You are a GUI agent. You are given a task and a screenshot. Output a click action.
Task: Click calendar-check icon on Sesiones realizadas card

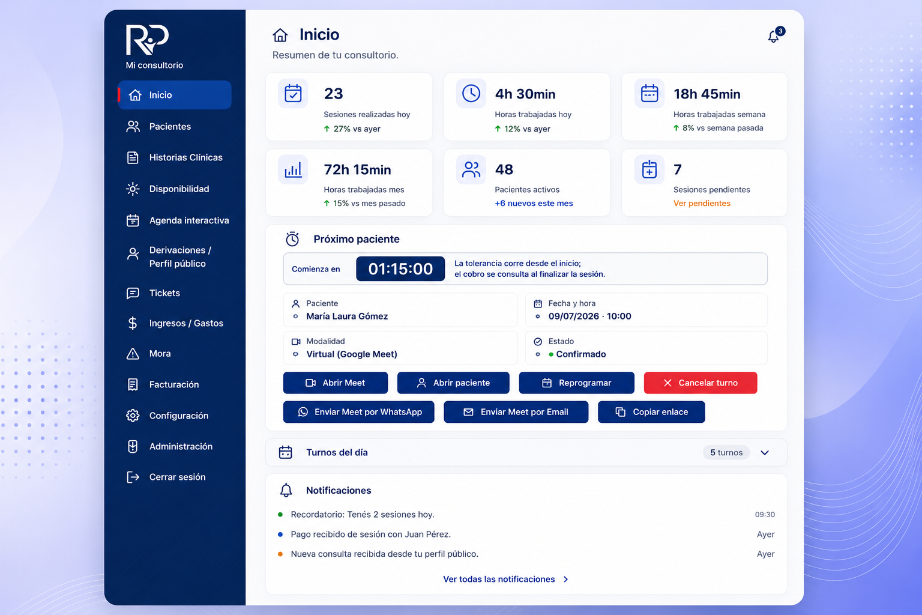coord(293,93)
